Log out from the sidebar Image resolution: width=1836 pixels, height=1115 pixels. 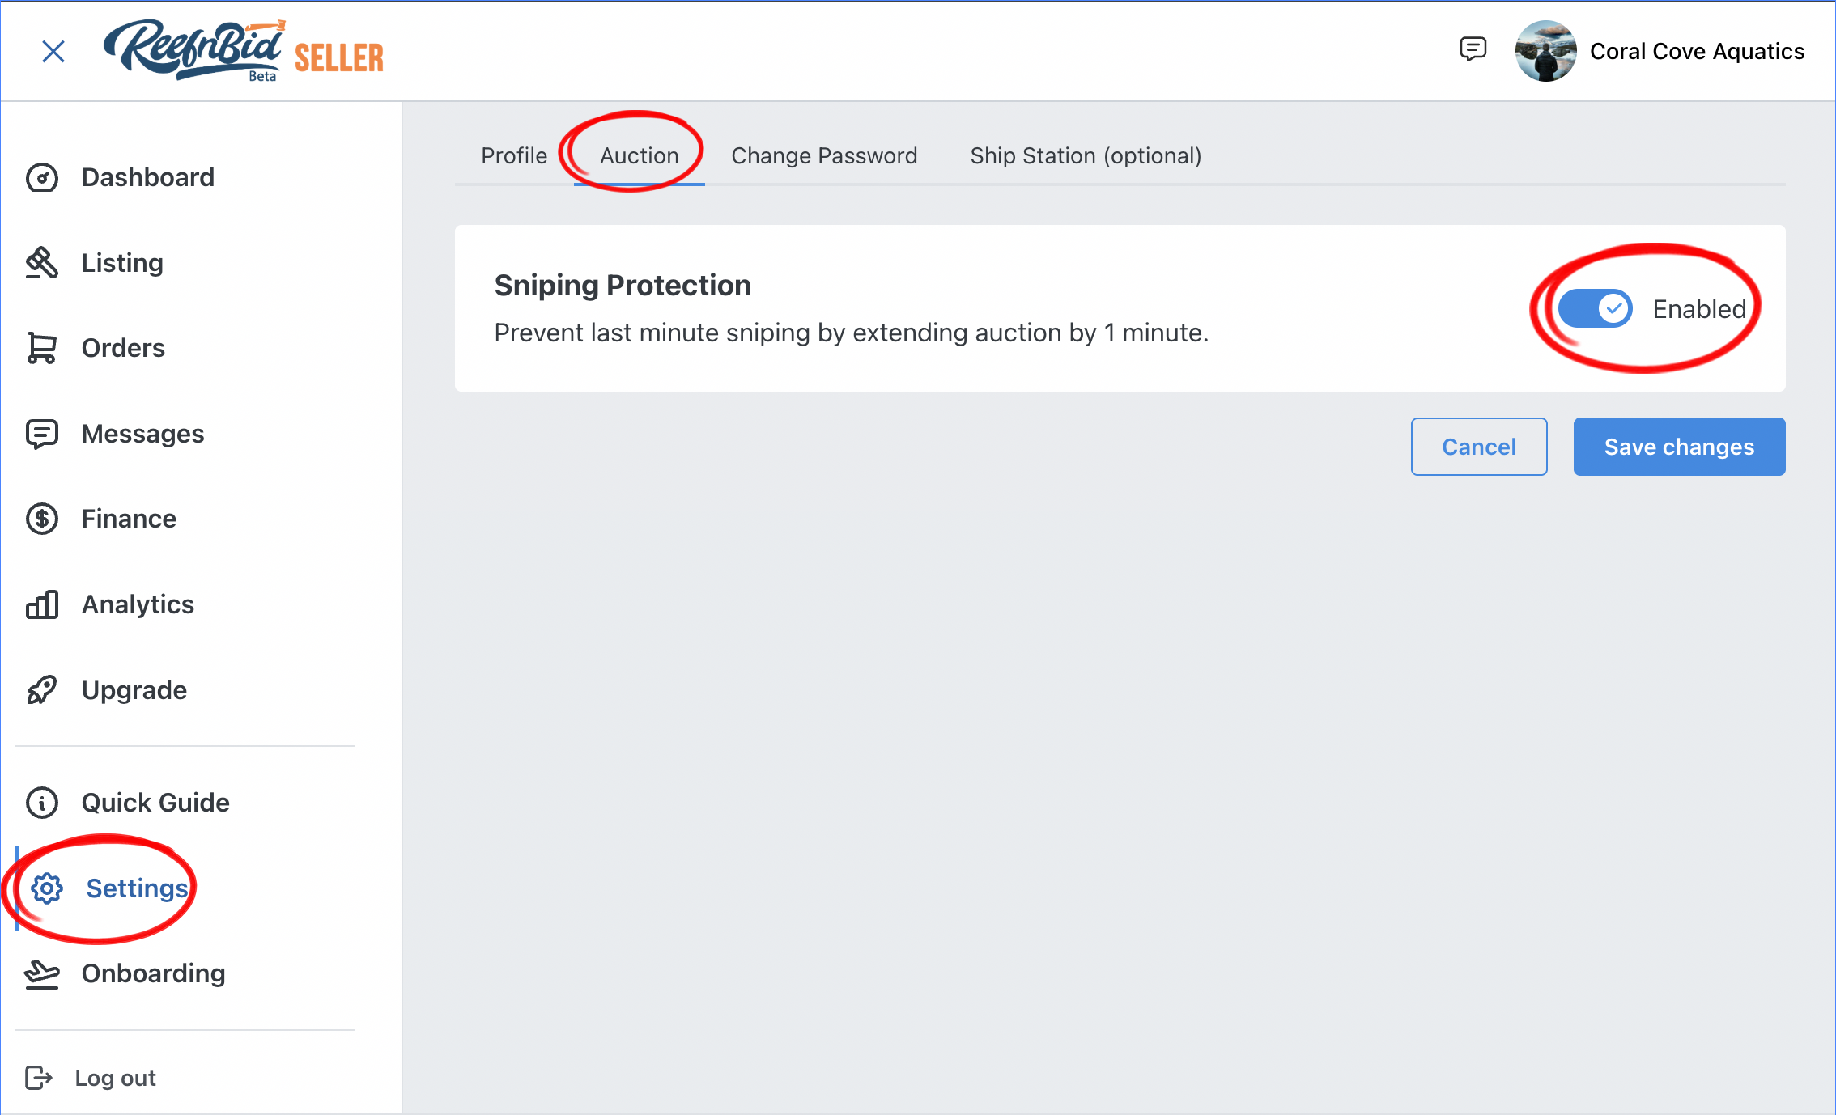pyautogui.click(x=91, y=1078)
